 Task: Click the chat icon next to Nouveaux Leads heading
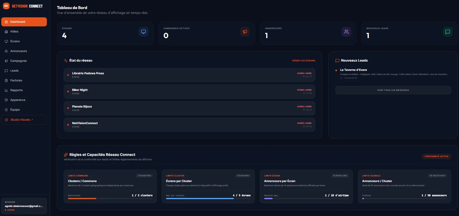pyautogui.click(x=337, y=60)
